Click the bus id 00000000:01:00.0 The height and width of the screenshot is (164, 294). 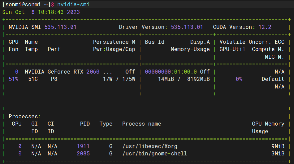171,72
